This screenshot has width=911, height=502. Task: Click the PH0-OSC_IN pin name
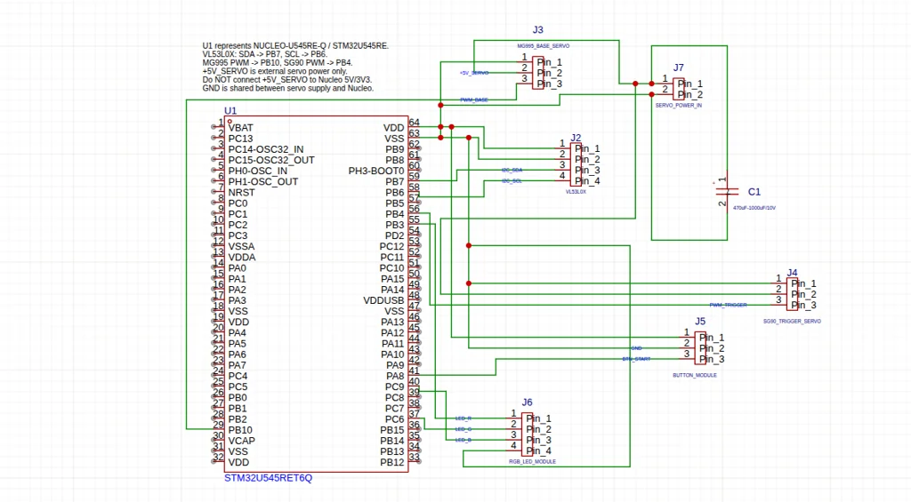[x=257, y=171]
